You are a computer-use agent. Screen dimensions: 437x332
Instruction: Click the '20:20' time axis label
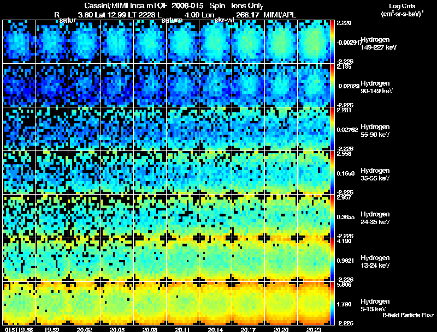pyautogui.click(x=281, y=329)
